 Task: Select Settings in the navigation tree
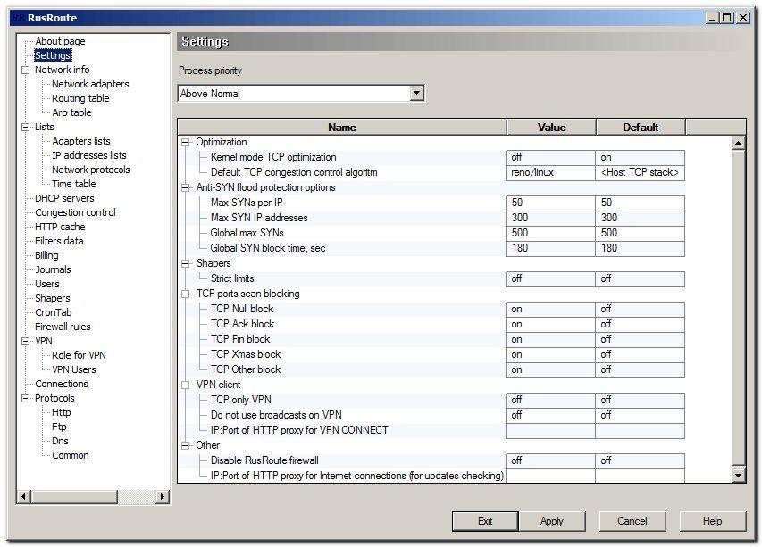(53, 55)
